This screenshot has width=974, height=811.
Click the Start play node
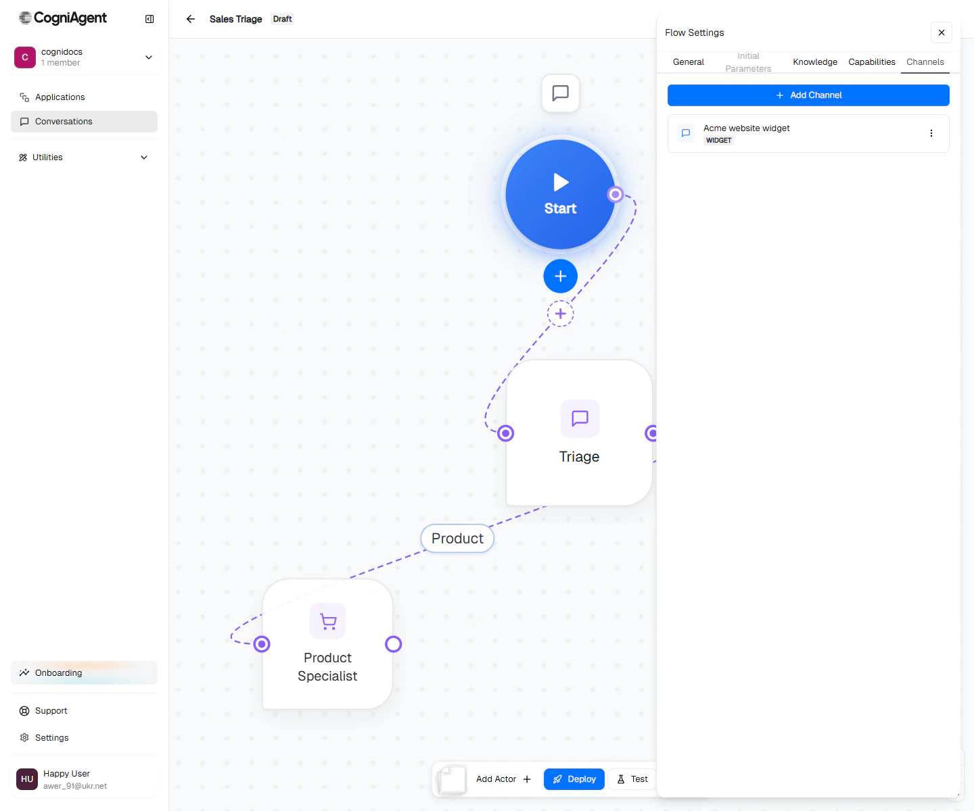(561, 195)
